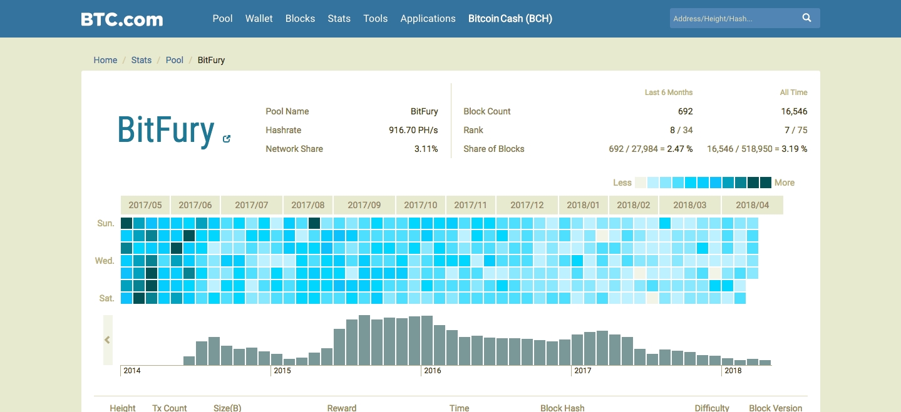This screenshot has width=901, height=412.
Task: Open the Applications menu
Action: (x=428, y=19)
